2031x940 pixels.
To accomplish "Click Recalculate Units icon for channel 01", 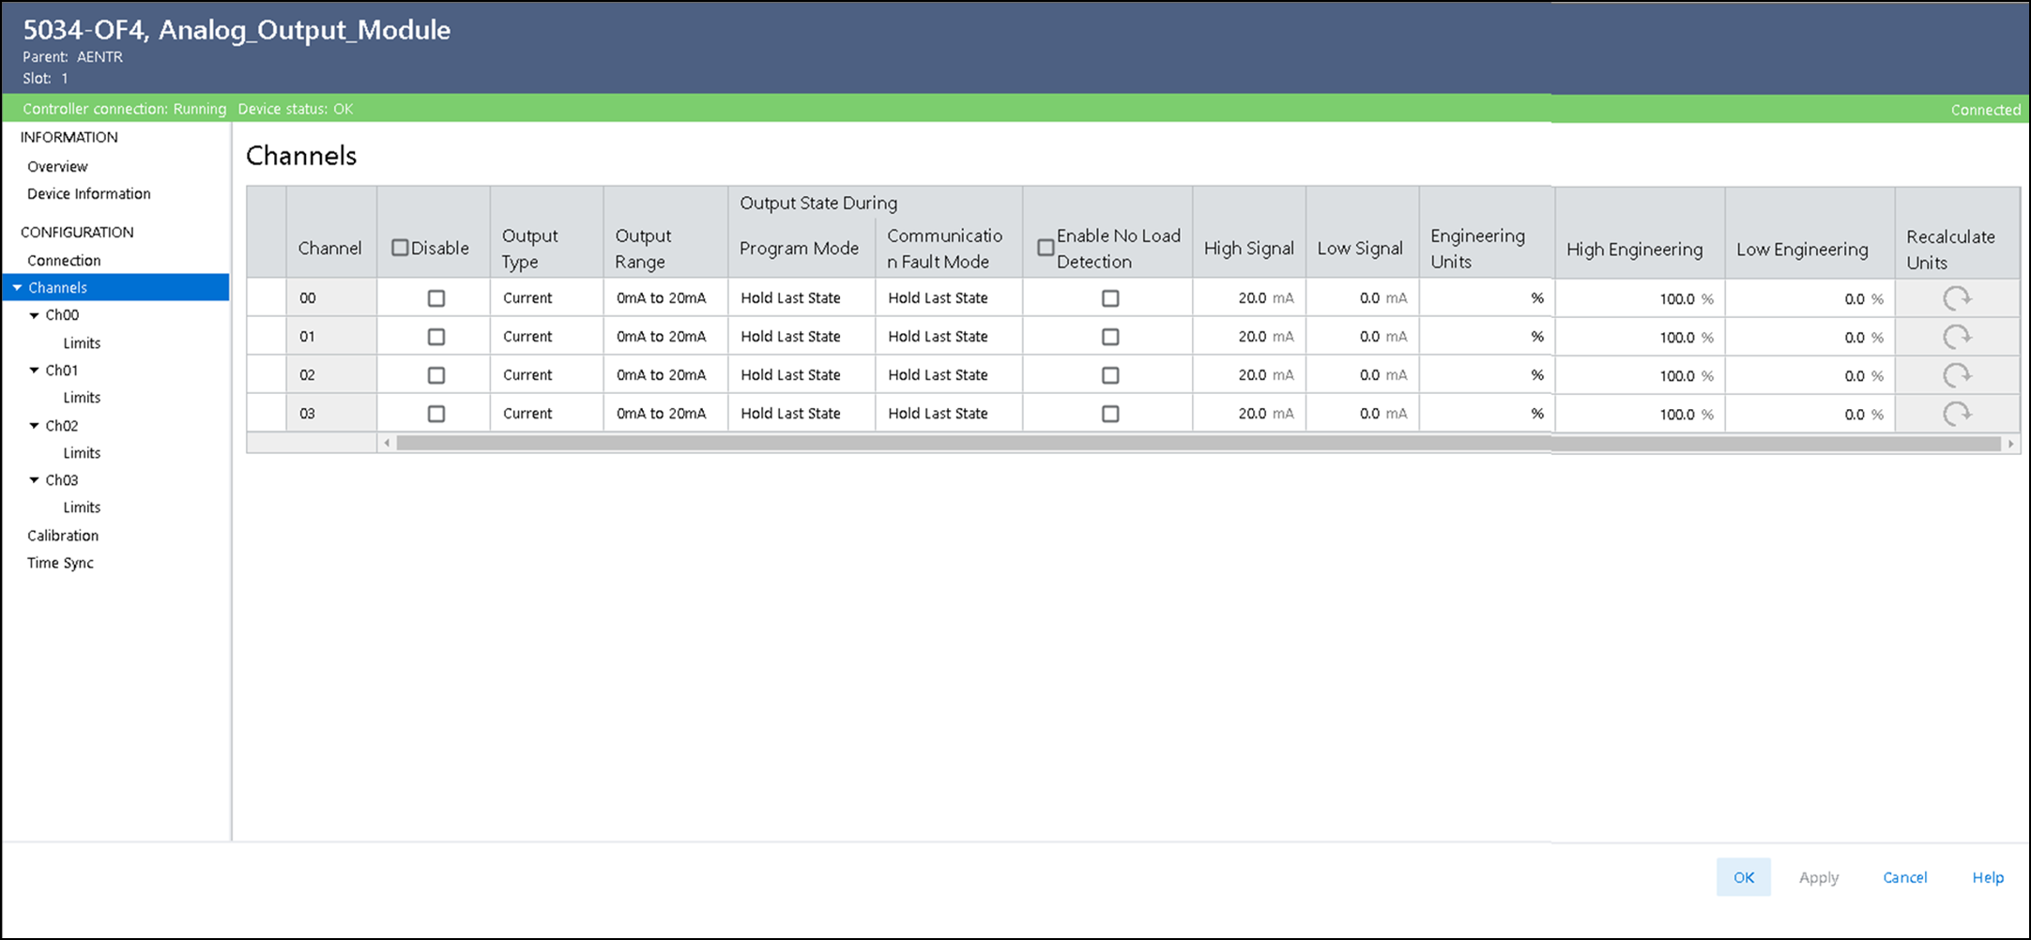I will pyautogui.click(x=1956, y=338).
